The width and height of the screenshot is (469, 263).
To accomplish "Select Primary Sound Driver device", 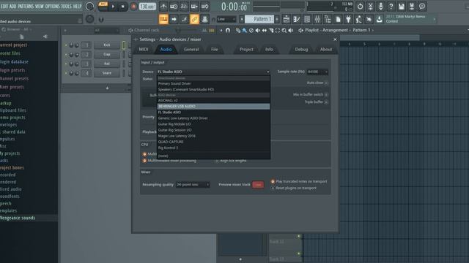I will coord(213,83).
